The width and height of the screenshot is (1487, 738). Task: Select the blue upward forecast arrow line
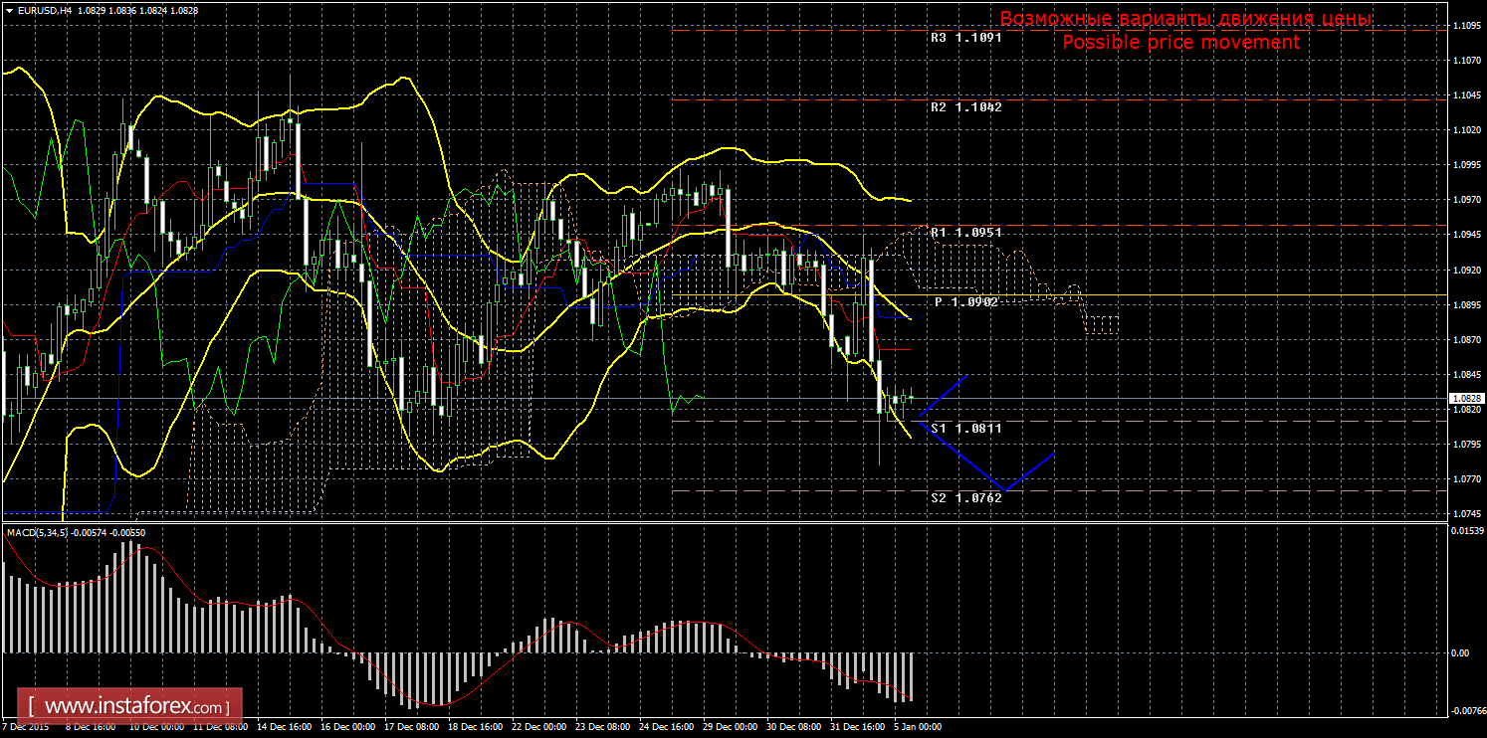(942, 397)
